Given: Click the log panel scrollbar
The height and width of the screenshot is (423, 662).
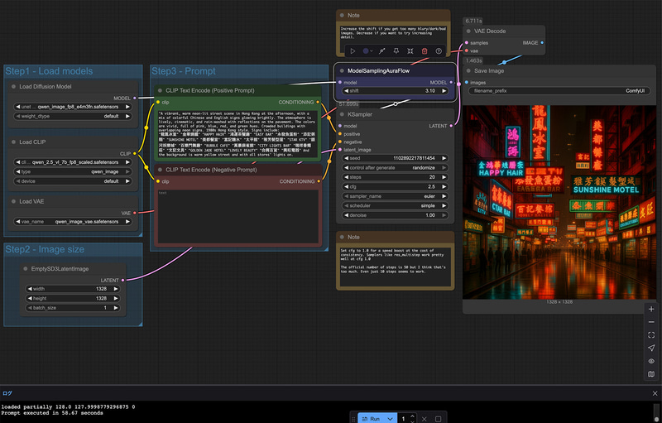Looking at the screenshot, I should 657,412.
